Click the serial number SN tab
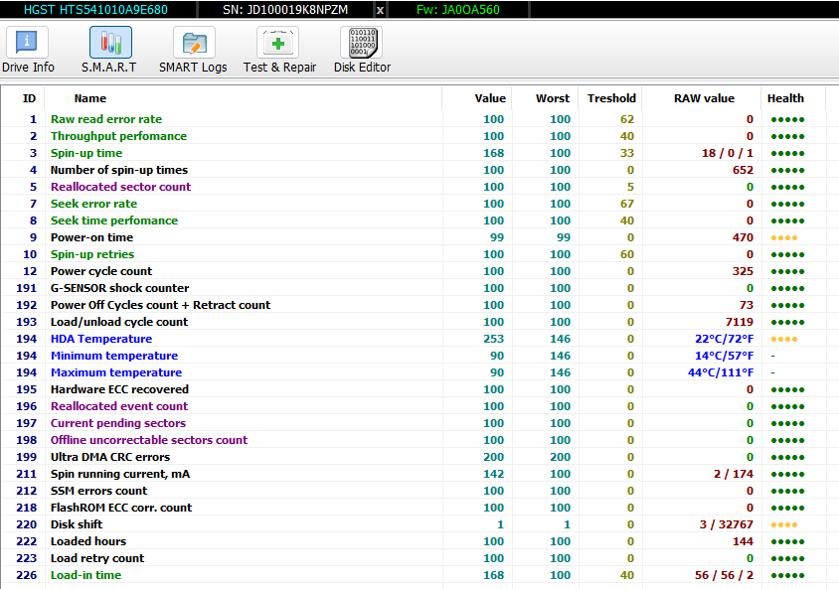The image size is (839, 589). coord(285,10)
